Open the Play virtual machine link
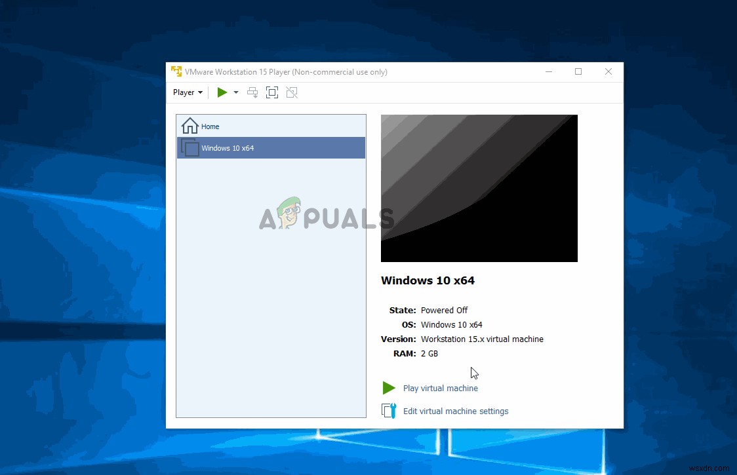This screenshot has height=475, width=737. point(440,388)
